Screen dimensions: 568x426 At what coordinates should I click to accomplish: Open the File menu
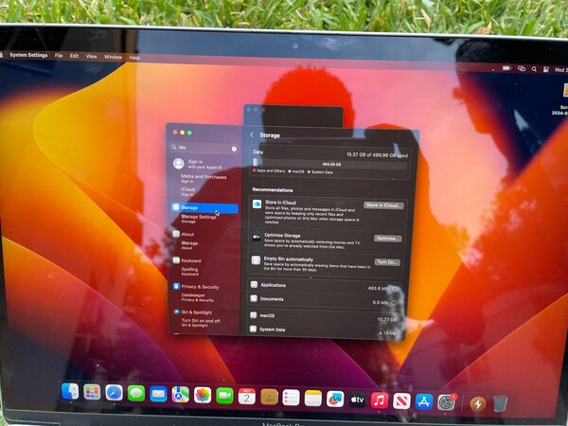[x=59, y=56]
